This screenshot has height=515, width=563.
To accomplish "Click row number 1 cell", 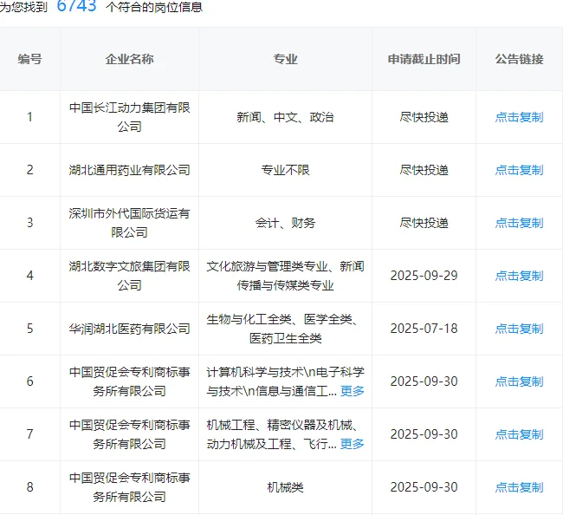I will (x=29, y=117).
